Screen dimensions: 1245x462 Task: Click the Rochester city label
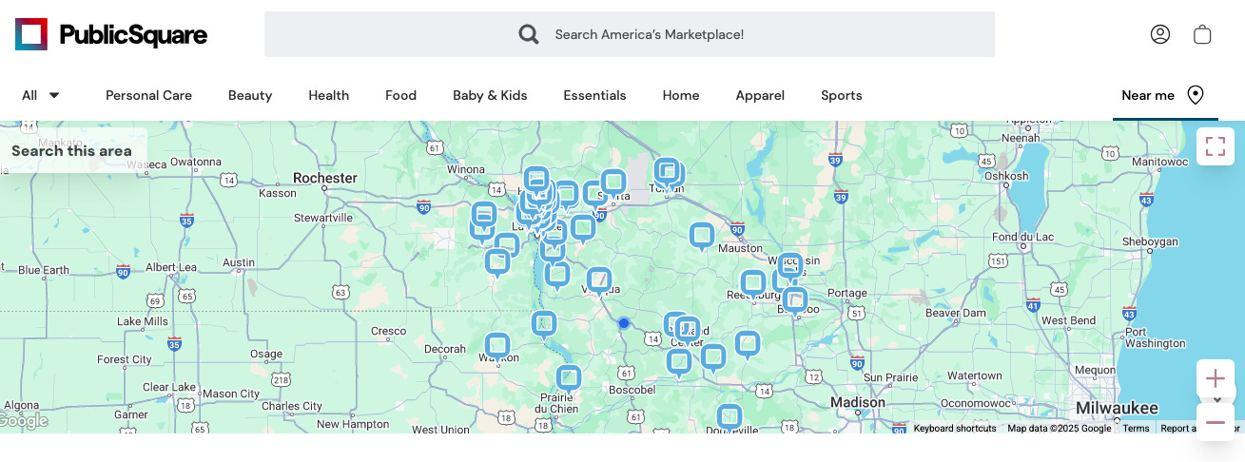[x=325, y=178]
